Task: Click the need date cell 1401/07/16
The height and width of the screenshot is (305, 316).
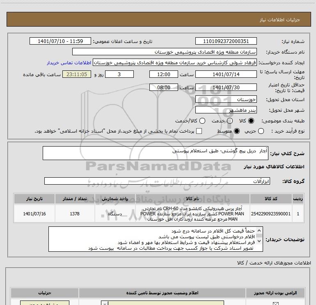Action: coord(34,214)
